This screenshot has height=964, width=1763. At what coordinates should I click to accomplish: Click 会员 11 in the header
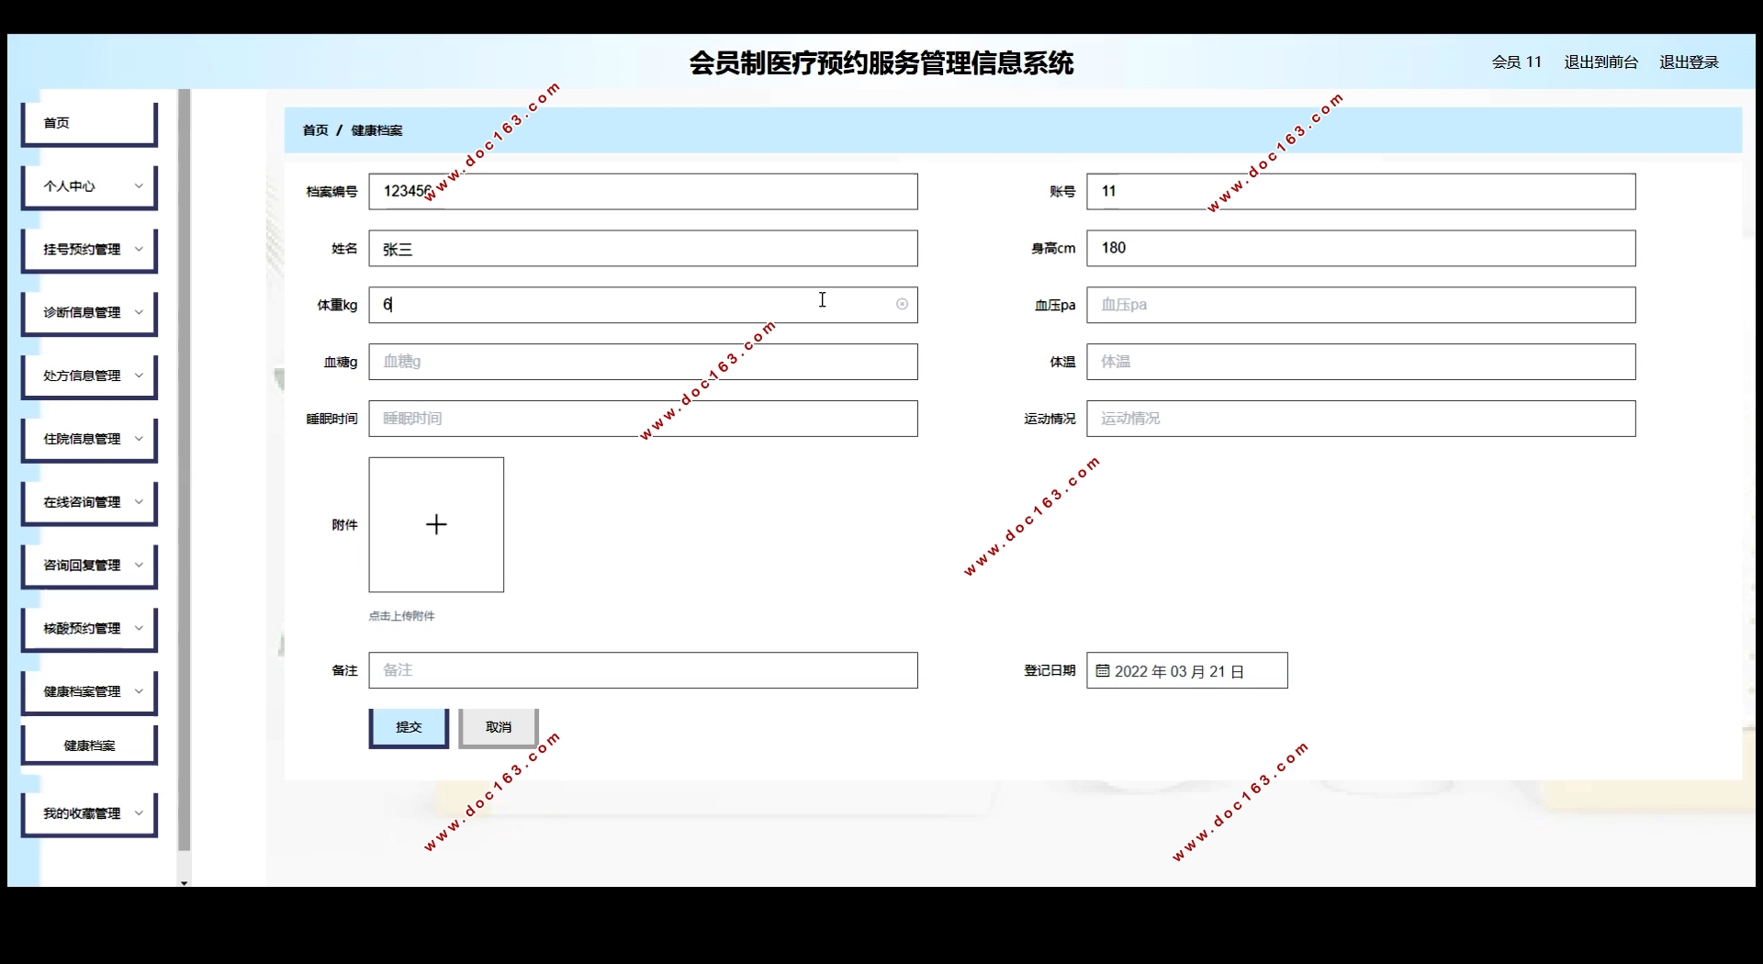[1516, 62]
